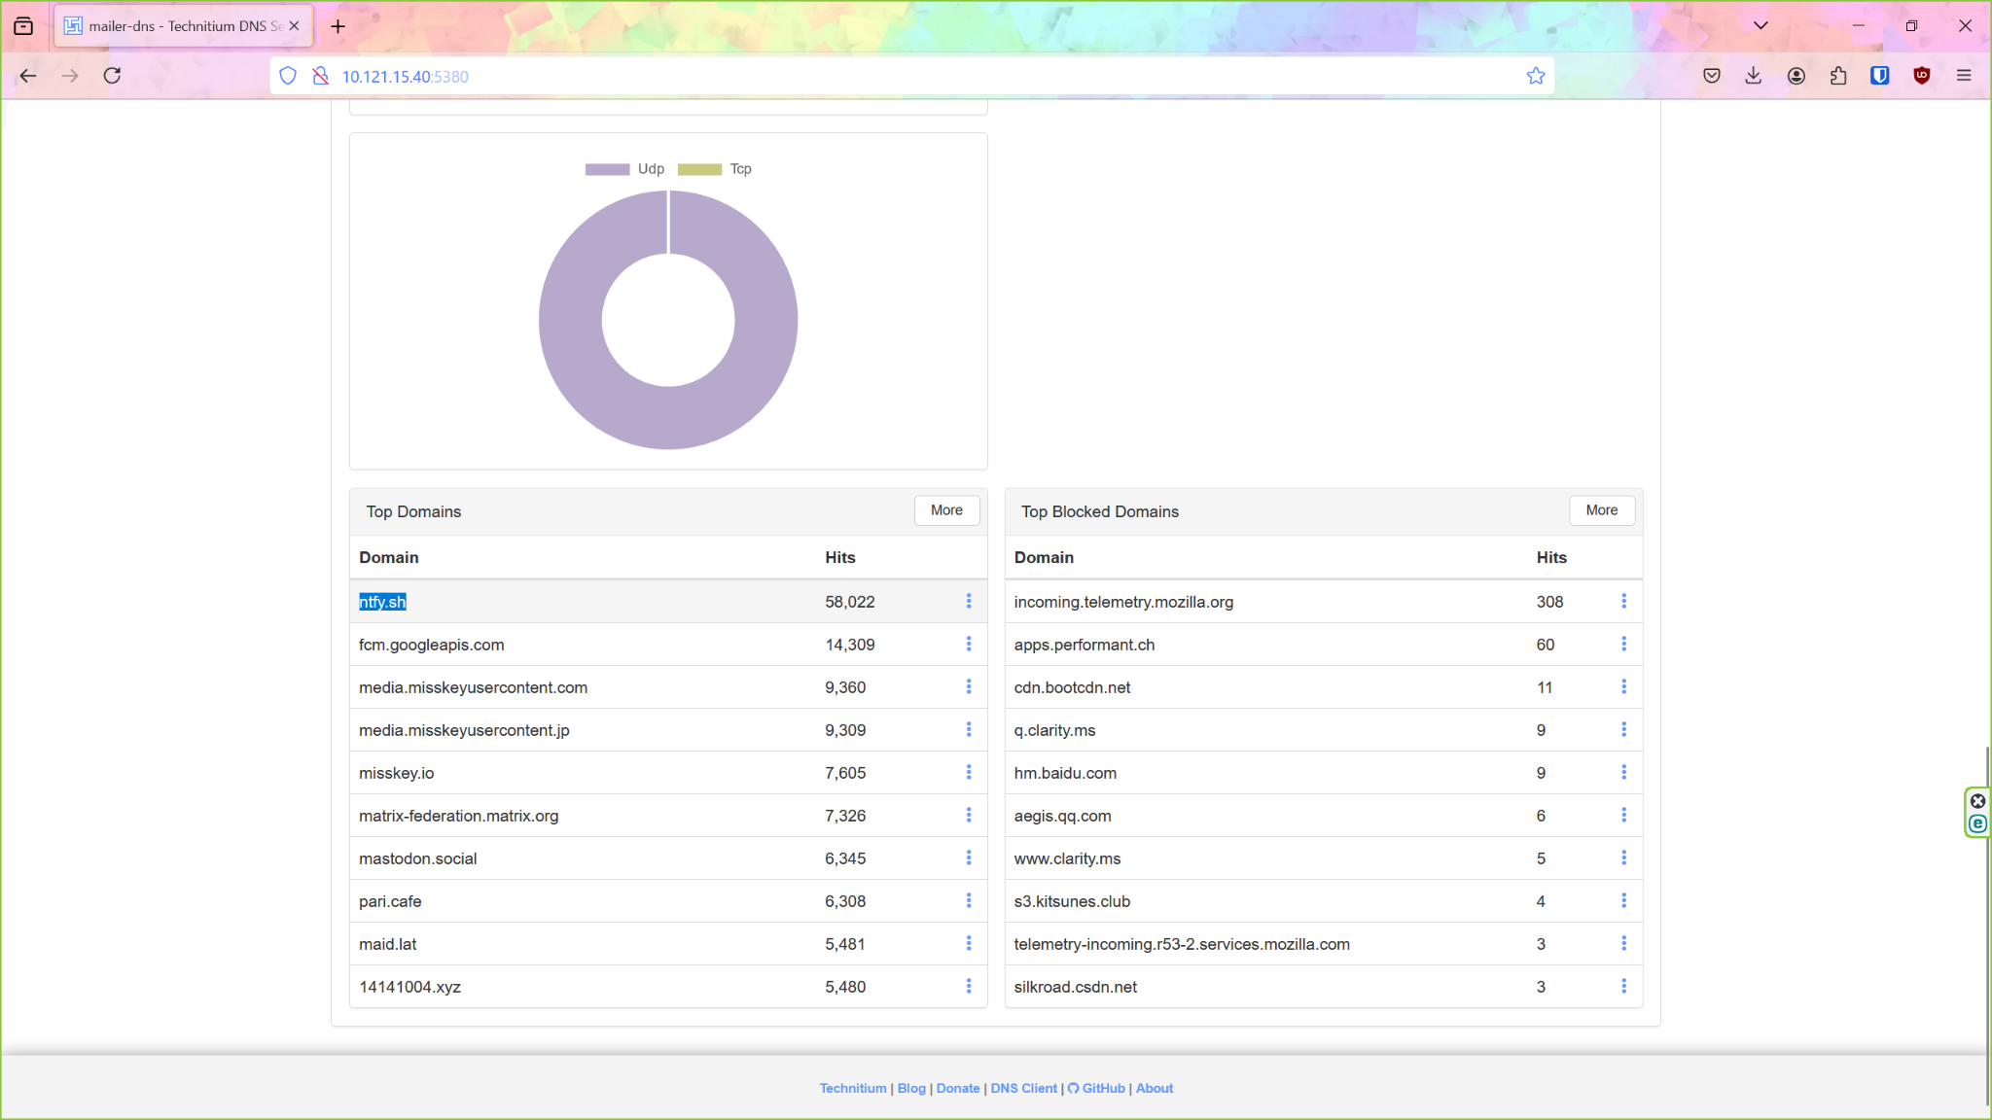Click the insecure connection lock icon

(320, 76)
